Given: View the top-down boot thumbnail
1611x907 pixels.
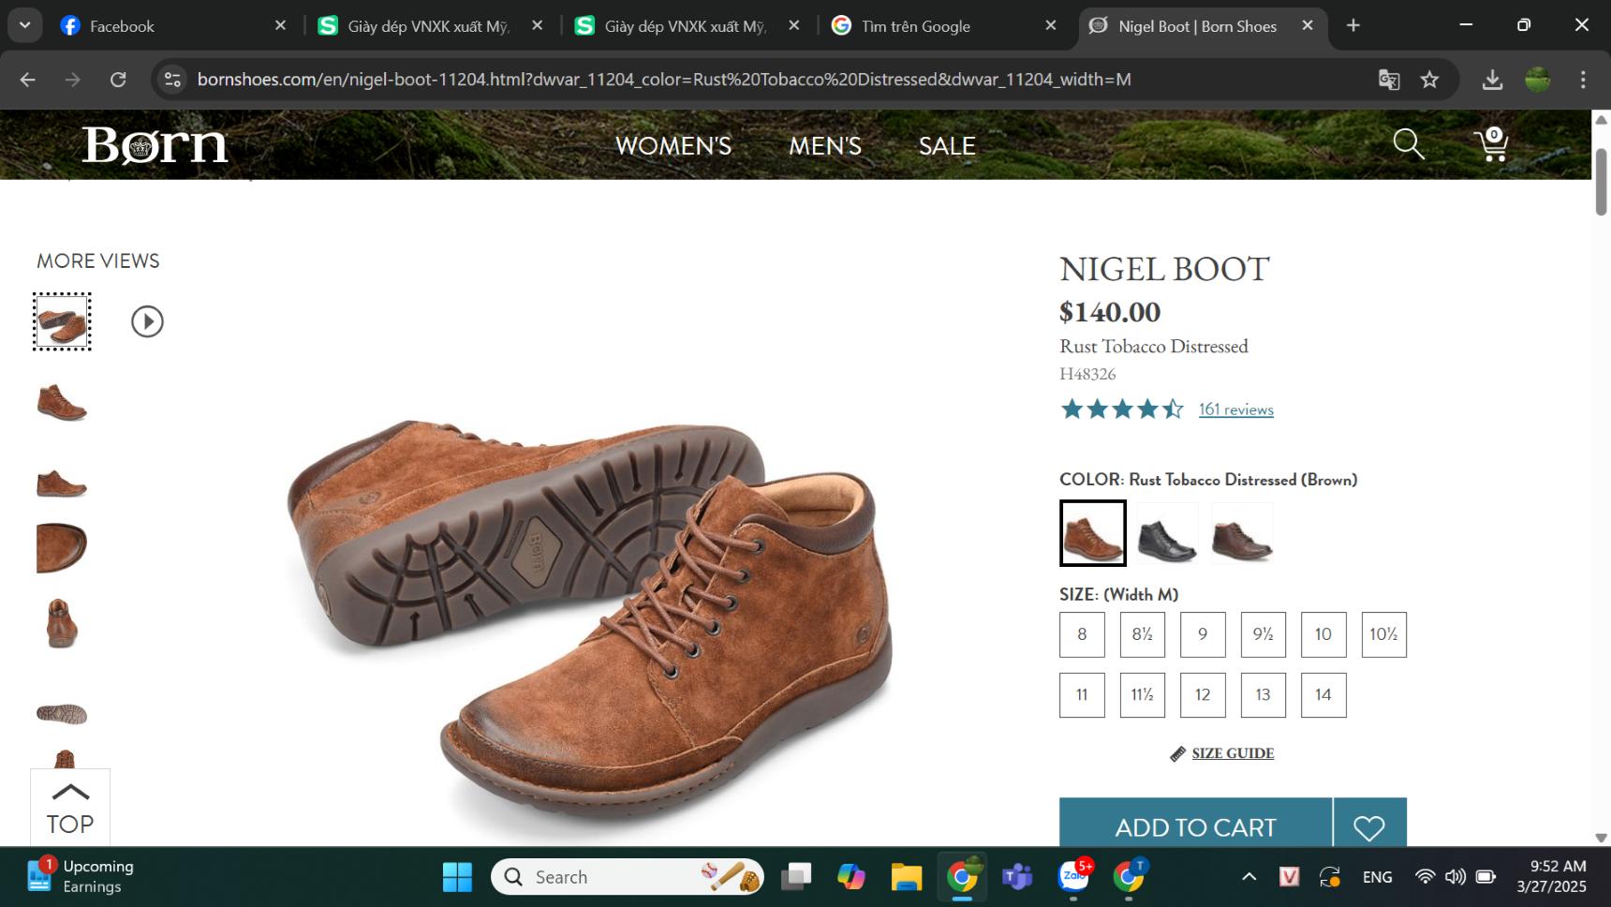Looking at the screenshot, I should 62,547.
